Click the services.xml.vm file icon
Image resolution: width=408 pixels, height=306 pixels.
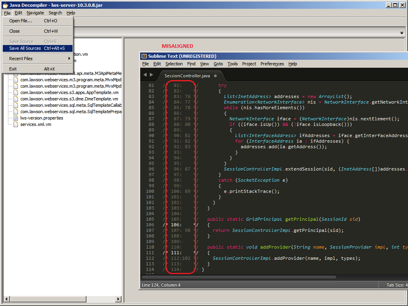(x=16, y=124)
